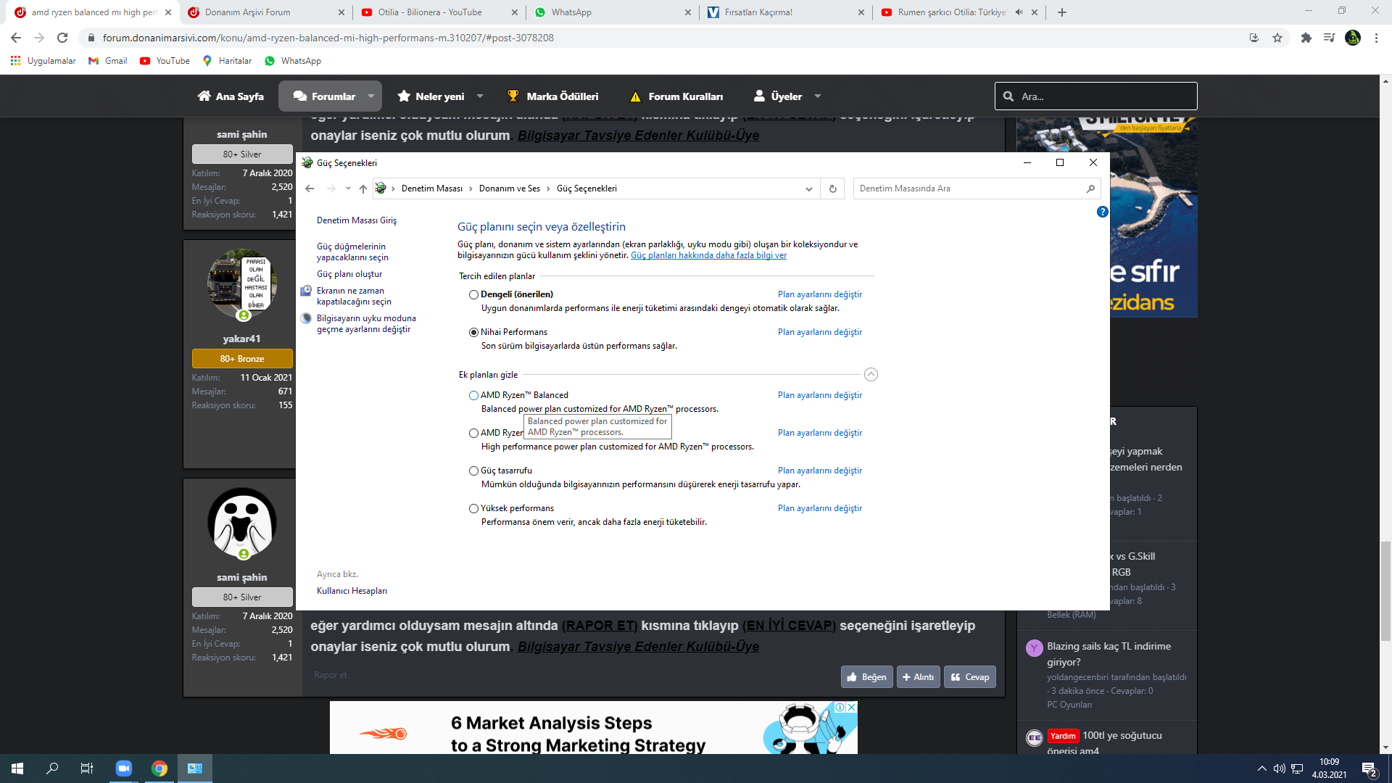
Task: Expand breadcrumb arrow after Denetim Masası
Action: (x=471, y=188)
